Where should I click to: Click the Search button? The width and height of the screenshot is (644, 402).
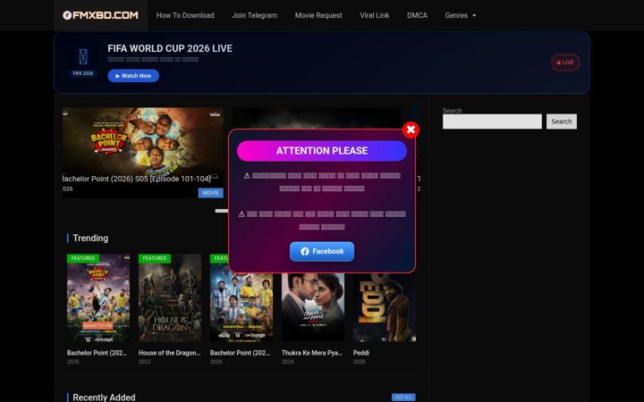click(x=562, y=121)
